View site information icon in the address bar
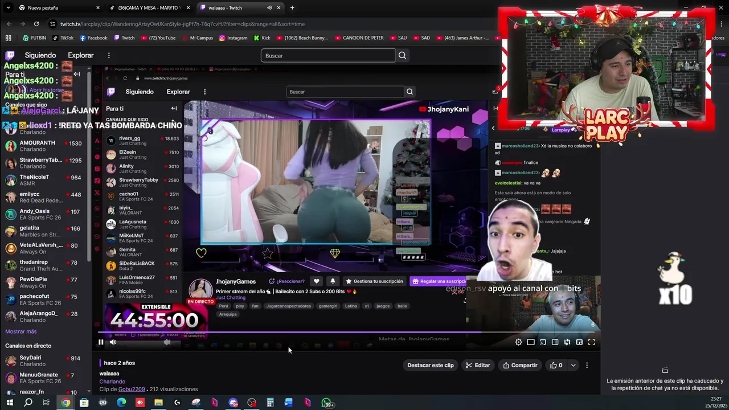The width and height of the screenshot is (729, 410). (x=53, y=24)
